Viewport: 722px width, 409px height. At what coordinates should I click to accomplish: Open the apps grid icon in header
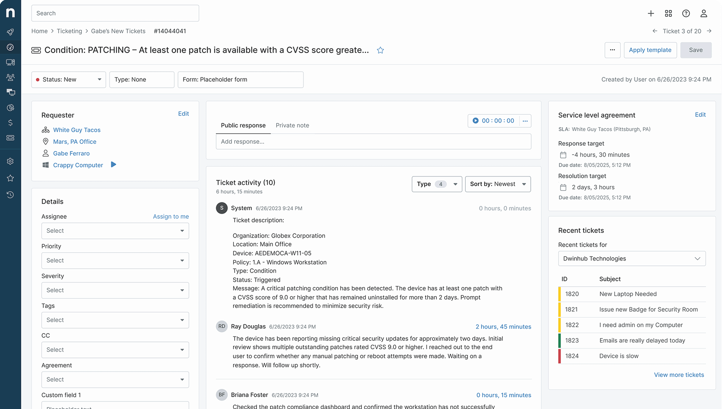click(x=668, y=14)
